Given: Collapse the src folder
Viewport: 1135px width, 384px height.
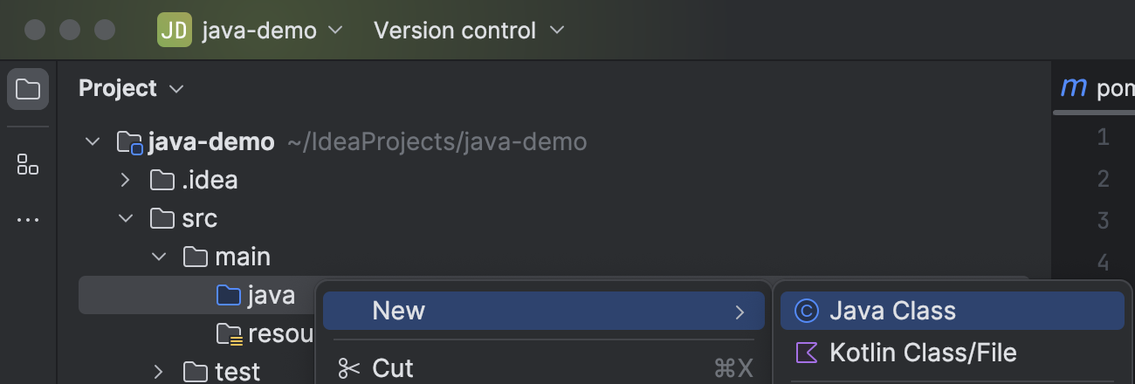Looking at the screenshot, I should click(x=127, y=218).
